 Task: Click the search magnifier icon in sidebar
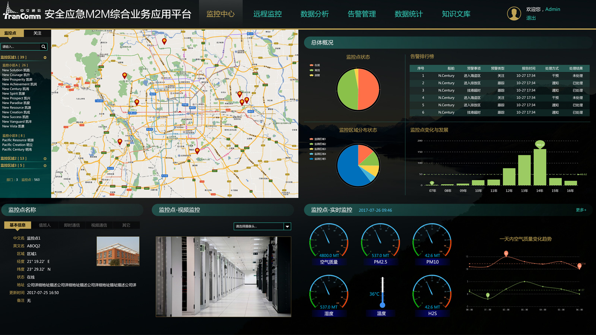[44, 47]
